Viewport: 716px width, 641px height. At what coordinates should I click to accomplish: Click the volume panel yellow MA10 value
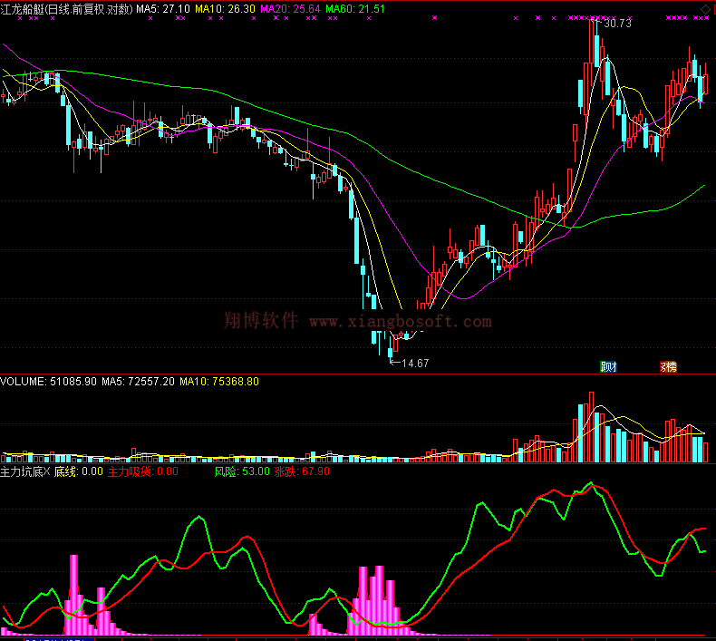[218, 382]
